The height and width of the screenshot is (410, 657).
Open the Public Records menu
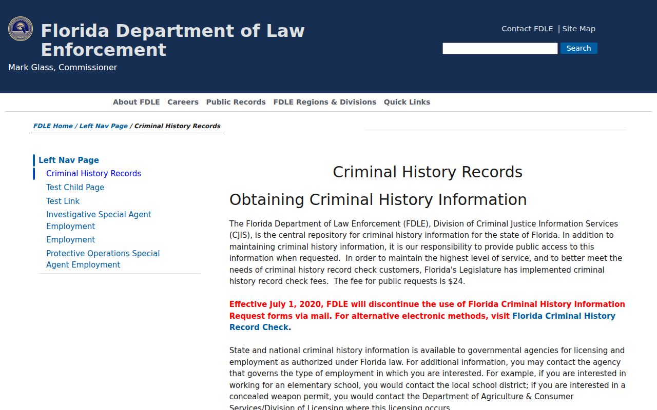[x=236, y=102]
